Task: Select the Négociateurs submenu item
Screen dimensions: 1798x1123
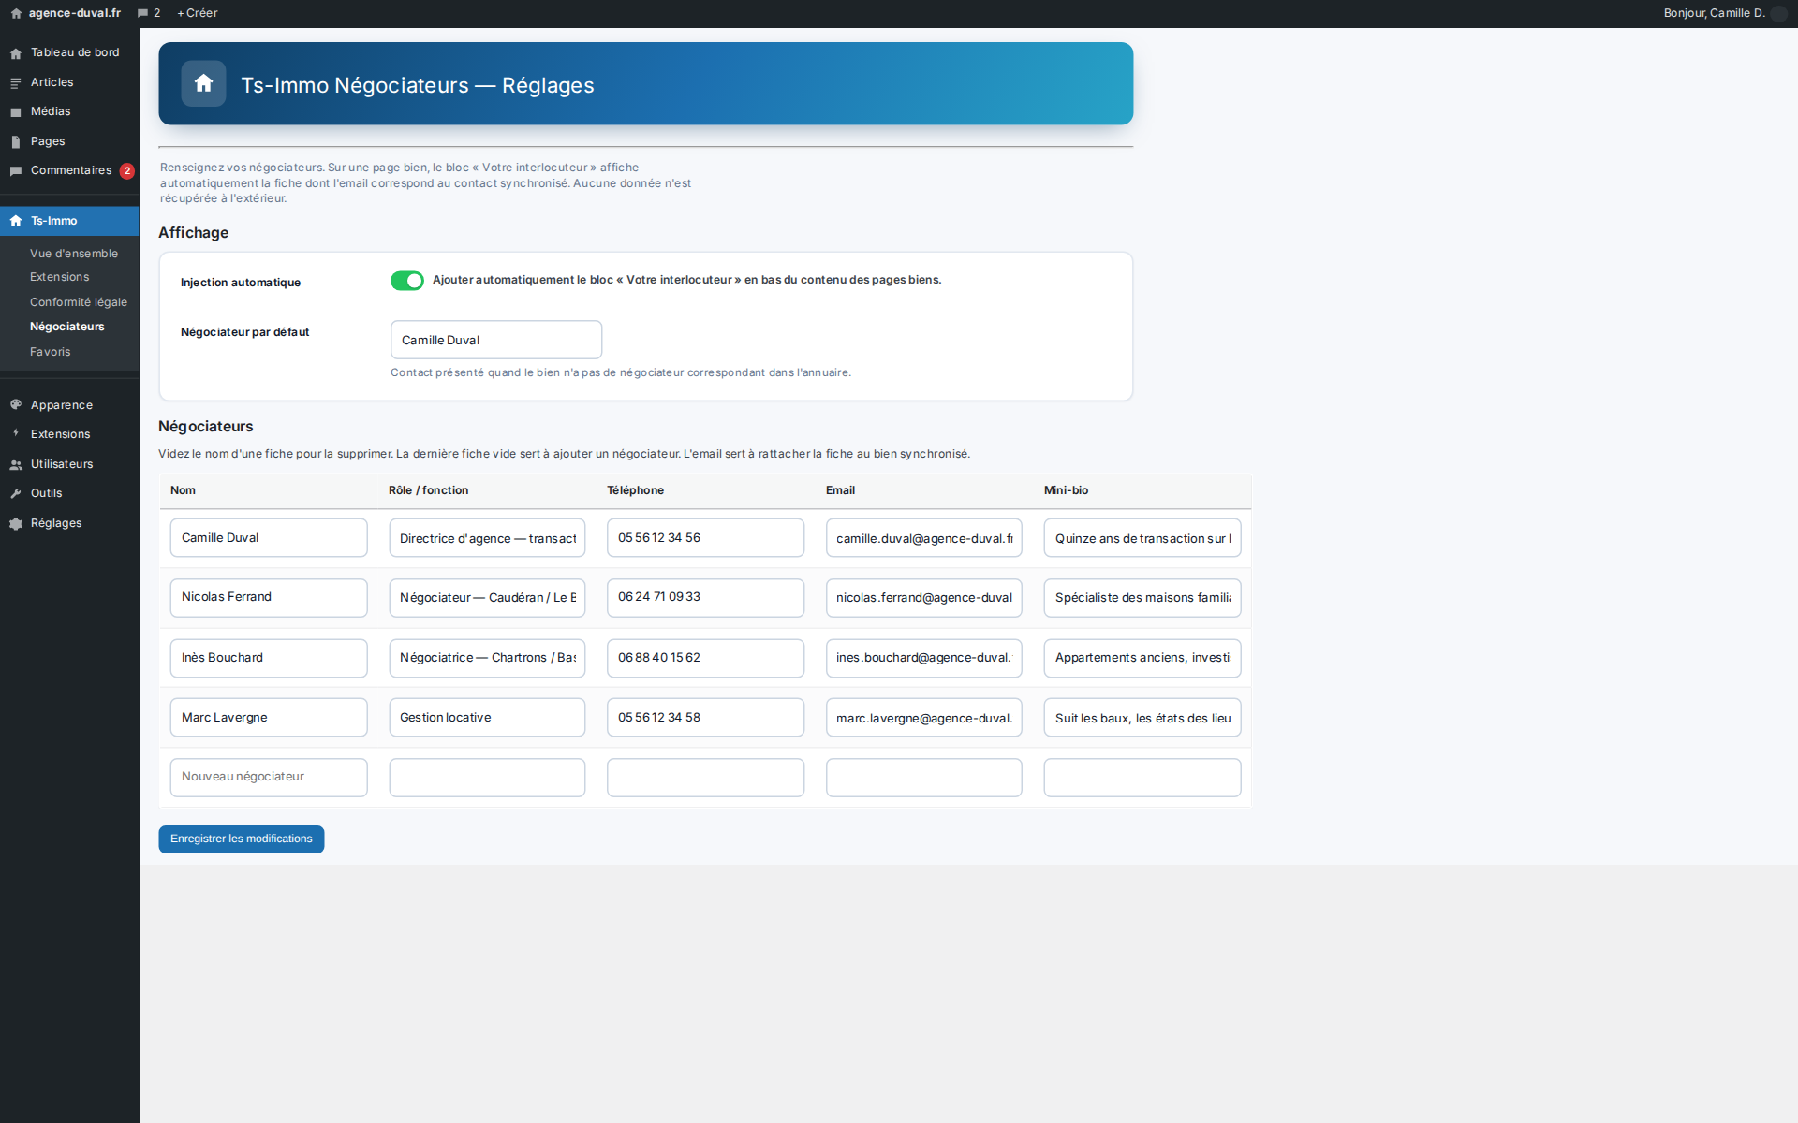Action: pos(67,327)
